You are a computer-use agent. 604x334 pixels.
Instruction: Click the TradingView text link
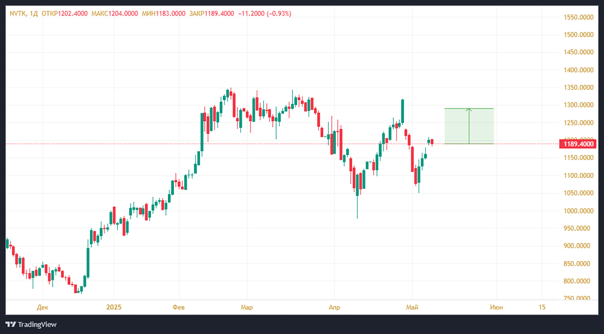[37, 324]
